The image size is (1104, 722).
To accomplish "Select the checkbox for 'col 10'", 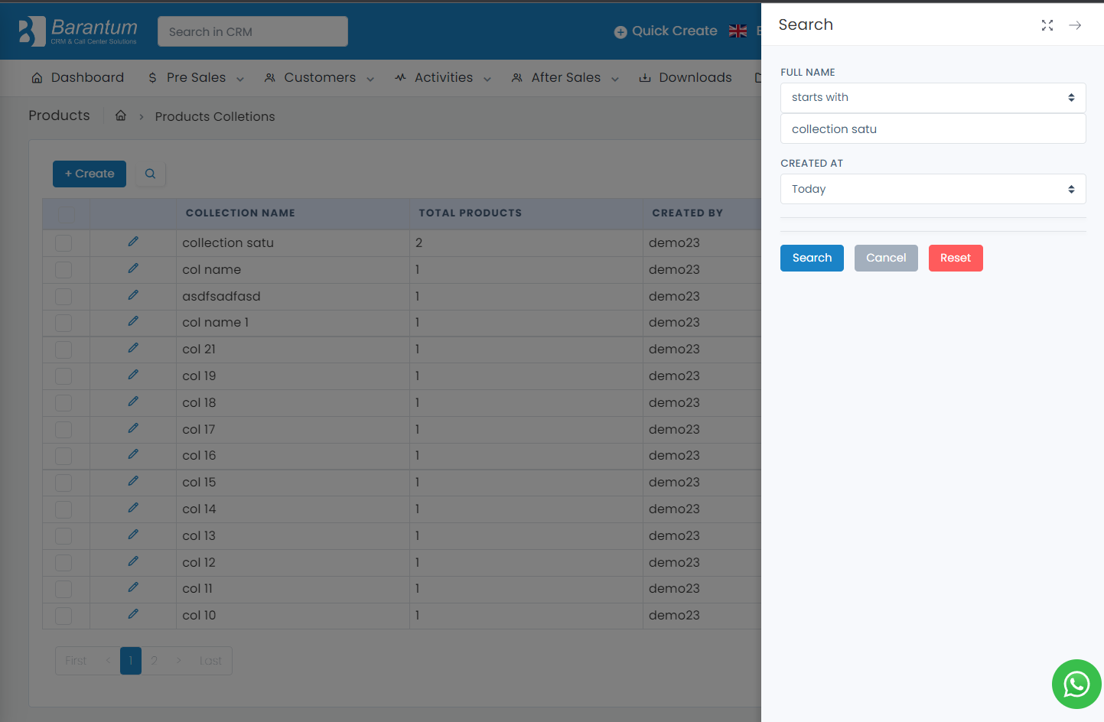I will pos(64,616).
